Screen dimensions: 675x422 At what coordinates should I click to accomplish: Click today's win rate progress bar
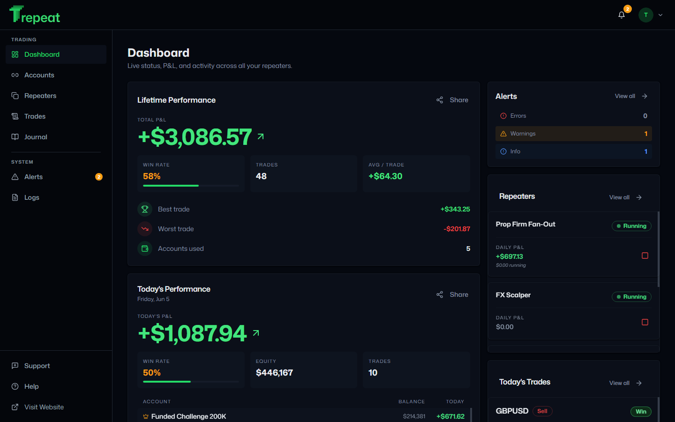(191, 382)
